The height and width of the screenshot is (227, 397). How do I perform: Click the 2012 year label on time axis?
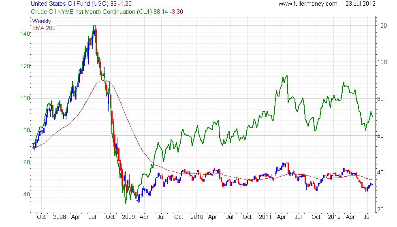pos(334,217)
